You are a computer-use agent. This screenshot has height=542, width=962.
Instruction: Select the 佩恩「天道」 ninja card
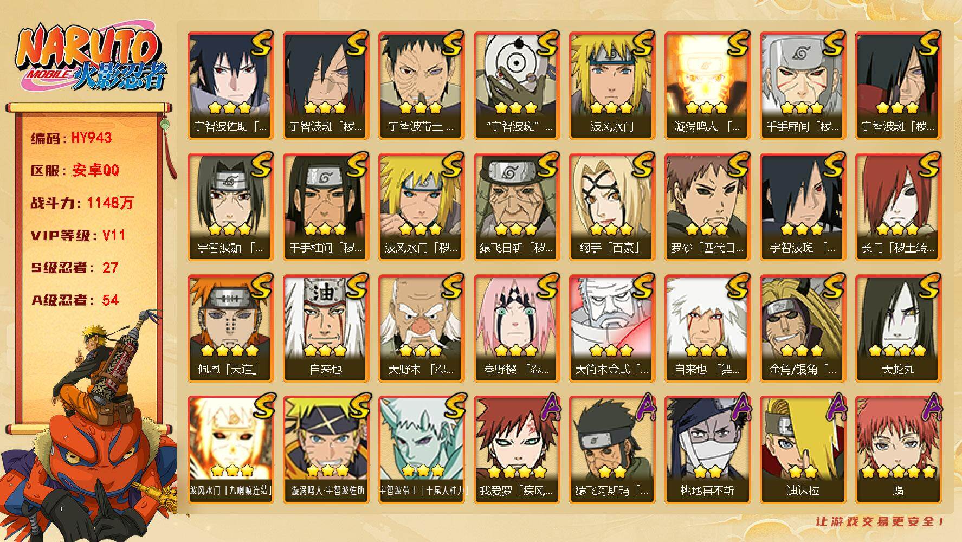pyautogui.click(x=231, y=328)
